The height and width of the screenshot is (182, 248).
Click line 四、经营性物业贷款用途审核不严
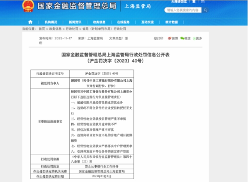[94, 124]
